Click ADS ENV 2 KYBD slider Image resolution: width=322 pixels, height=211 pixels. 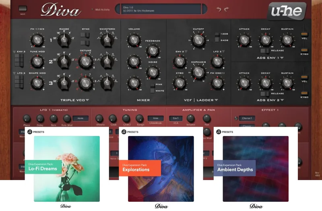(x=304, y=93)
